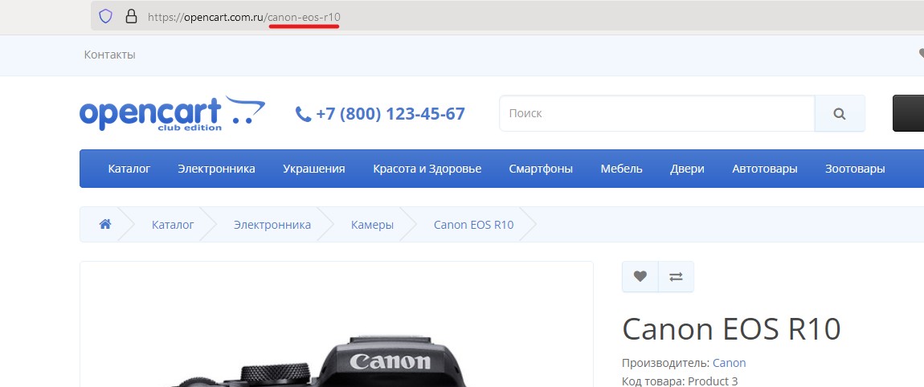This screenshot has width=924, height=387.
Task: Open the Двери menu item
Action: (687, 169)
